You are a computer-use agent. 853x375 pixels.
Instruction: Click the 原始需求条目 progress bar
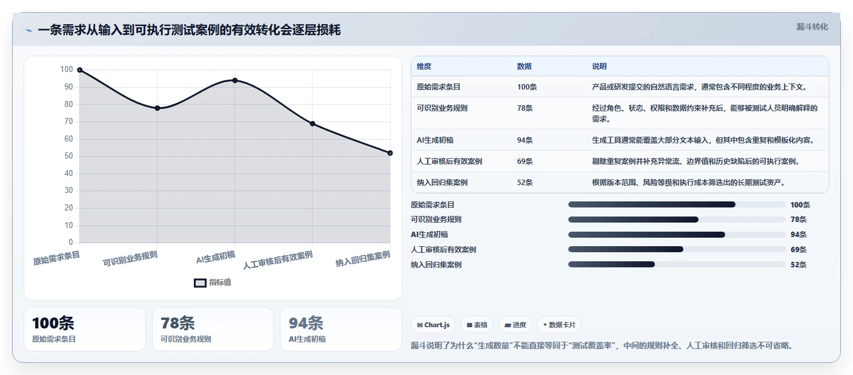click(677, 204)
